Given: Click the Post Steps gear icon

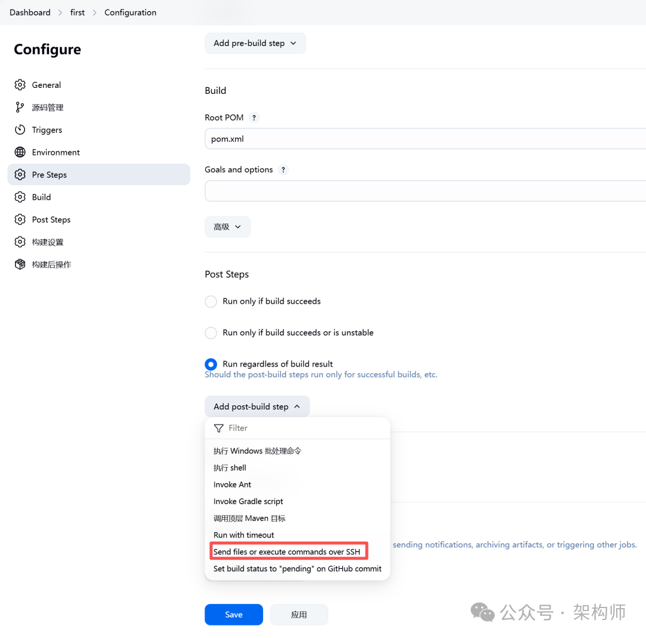Looking at the screenshot, I should (20, 219).
